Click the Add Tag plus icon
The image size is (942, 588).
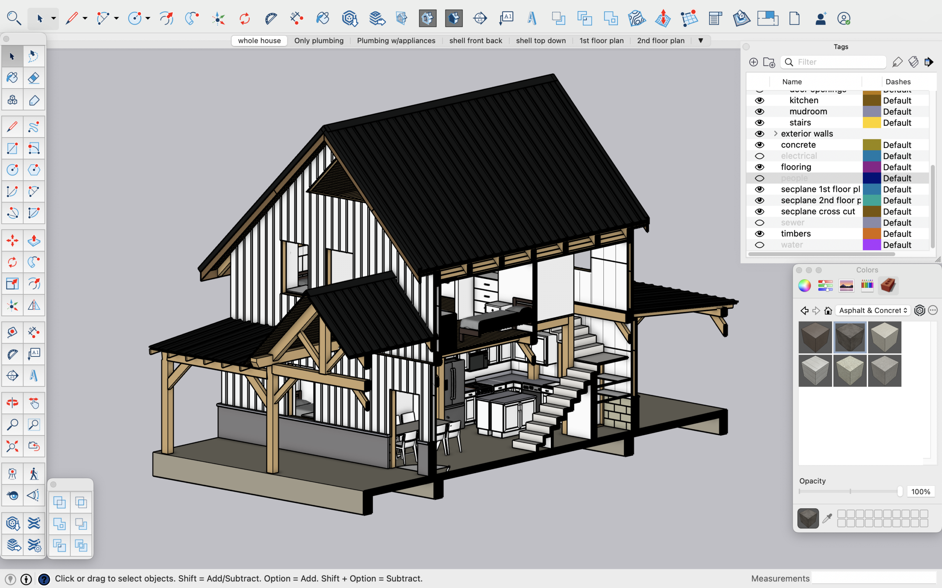[x=753, y=62]
